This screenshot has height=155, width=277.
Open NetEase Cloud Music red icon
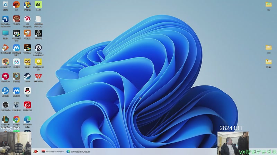(x=27, y=105)
